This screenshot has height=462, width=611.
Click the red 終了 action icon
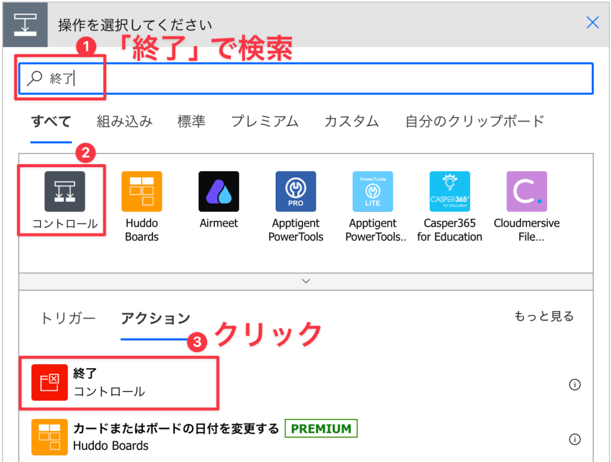coord(50,383)
